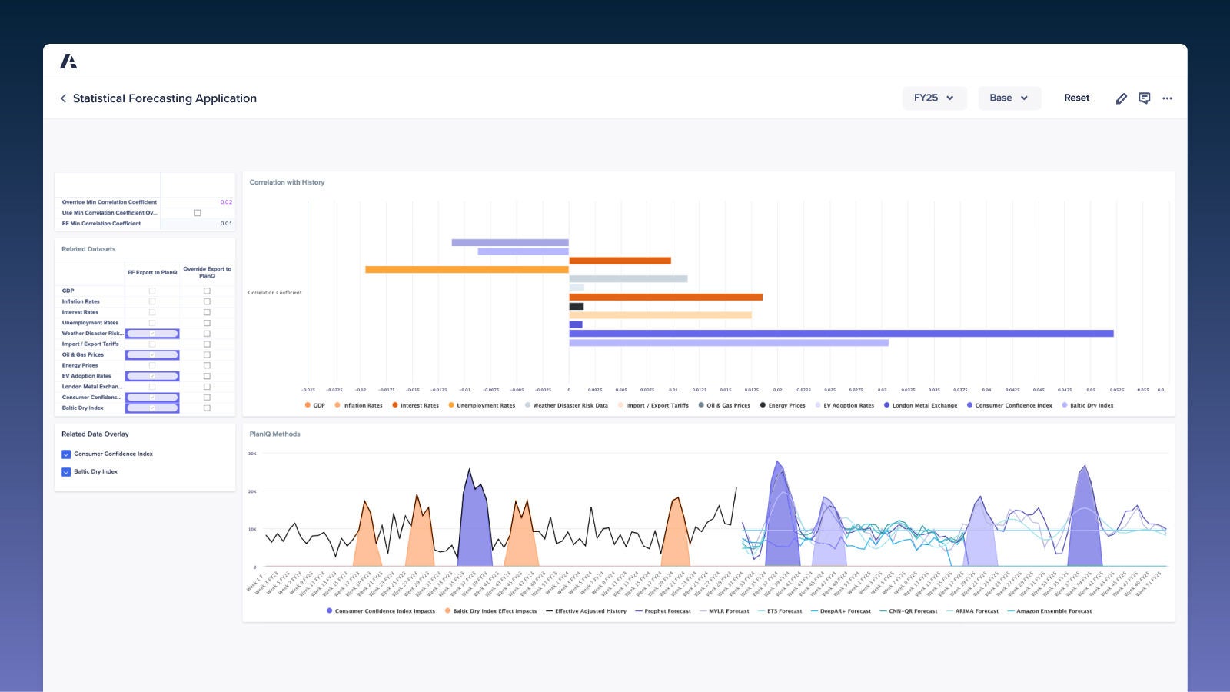The image size is (1230, 692).
Task: Click the Consumer Confidence Index Impacts legend marker
Action: click(x=330, y=611)
